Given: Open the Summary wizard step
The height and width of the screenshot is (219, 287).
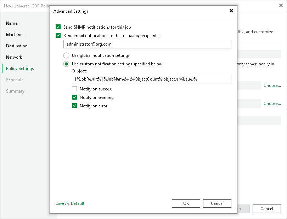Looking at the screenshot, I should point(15,91).
